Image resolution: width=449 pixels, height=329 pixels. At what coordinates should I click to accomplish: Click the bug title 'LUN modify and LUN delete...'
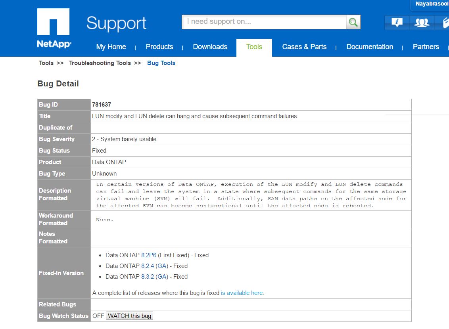195,116
